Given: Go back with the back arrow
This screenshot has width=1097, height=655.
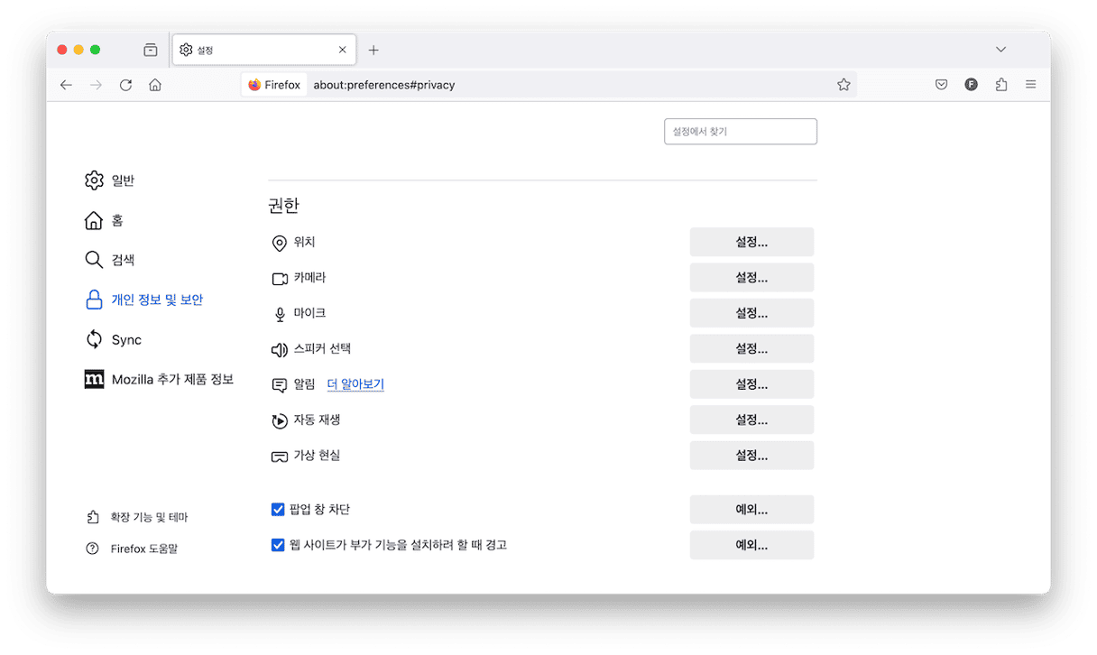Looking at the screenshot, I should pyautogui.click(x=66, y=85).
